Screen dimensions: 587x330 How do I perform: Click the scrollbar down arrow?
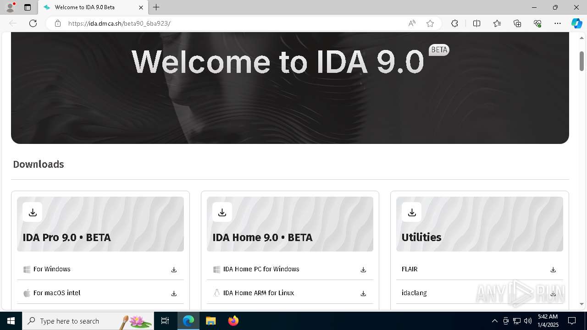[581, 304]
